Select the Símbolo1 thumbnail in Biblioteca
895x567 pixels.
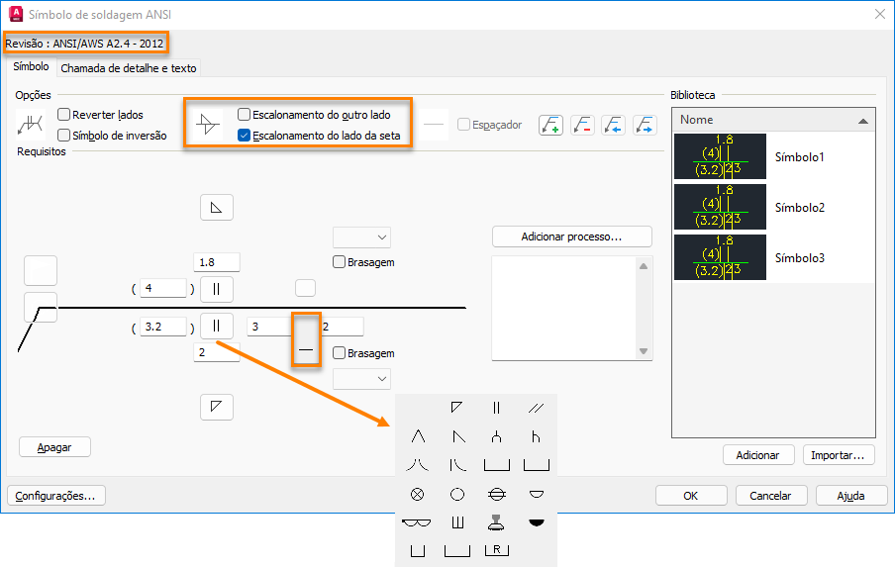[x=720, y=157]
